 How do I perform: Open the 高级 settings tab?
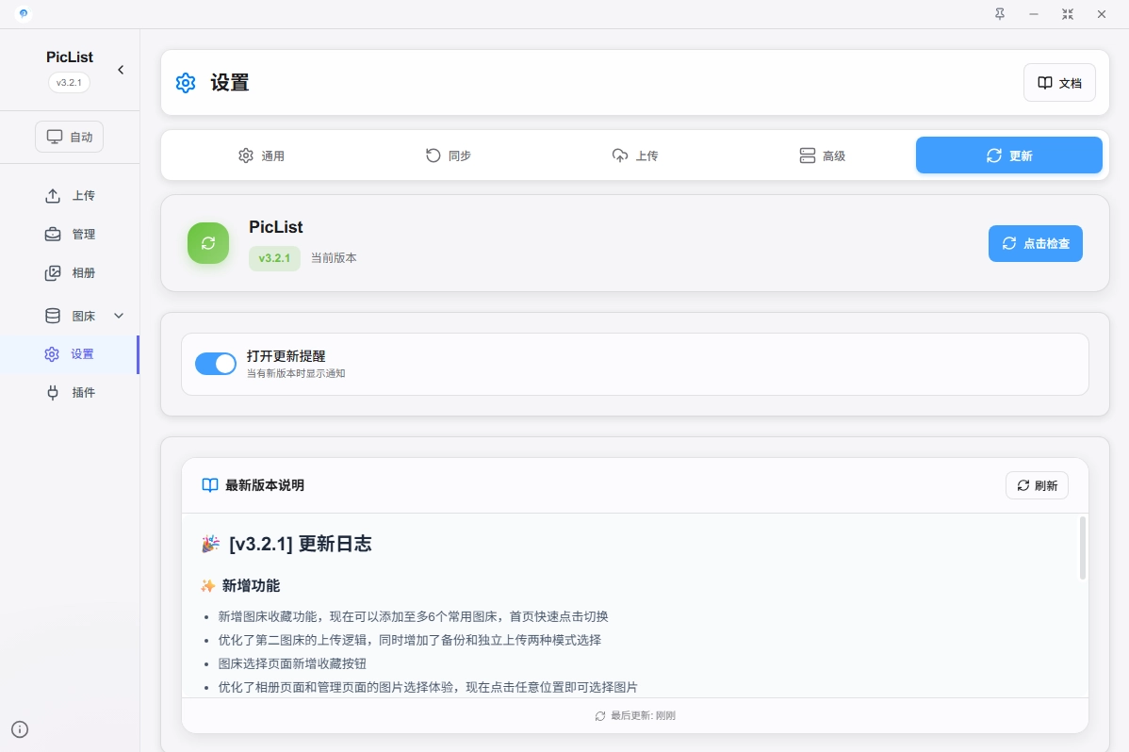tap(822, 155)
